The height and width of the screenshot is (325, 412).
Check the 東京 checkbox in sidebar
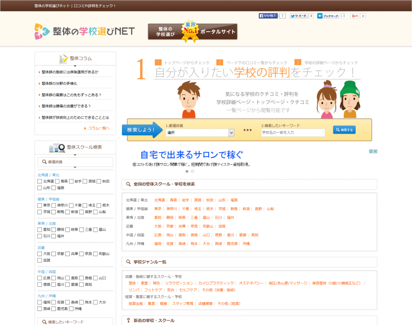tap(40, 205)
